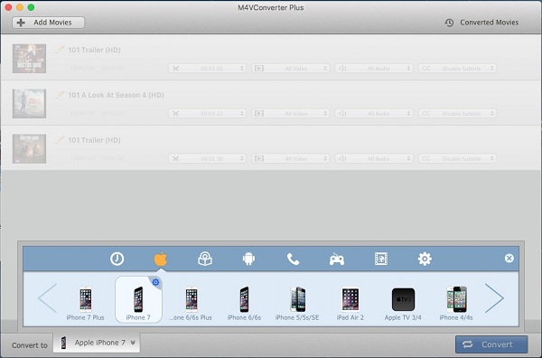Edit title of 101 A Look At Season 4

pos(61,95)
